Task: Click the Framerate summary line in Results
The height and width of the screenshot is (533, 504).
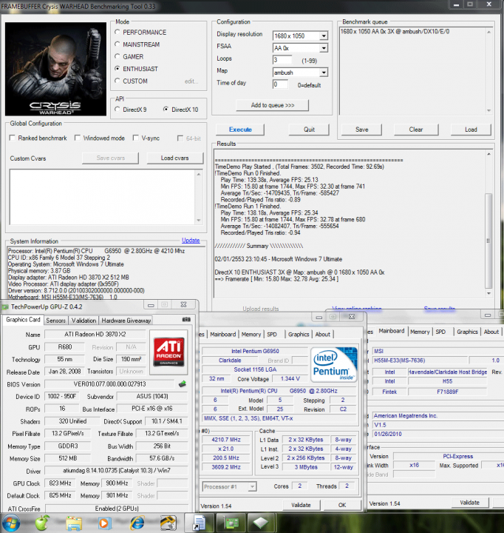Action: coord(276,279)
